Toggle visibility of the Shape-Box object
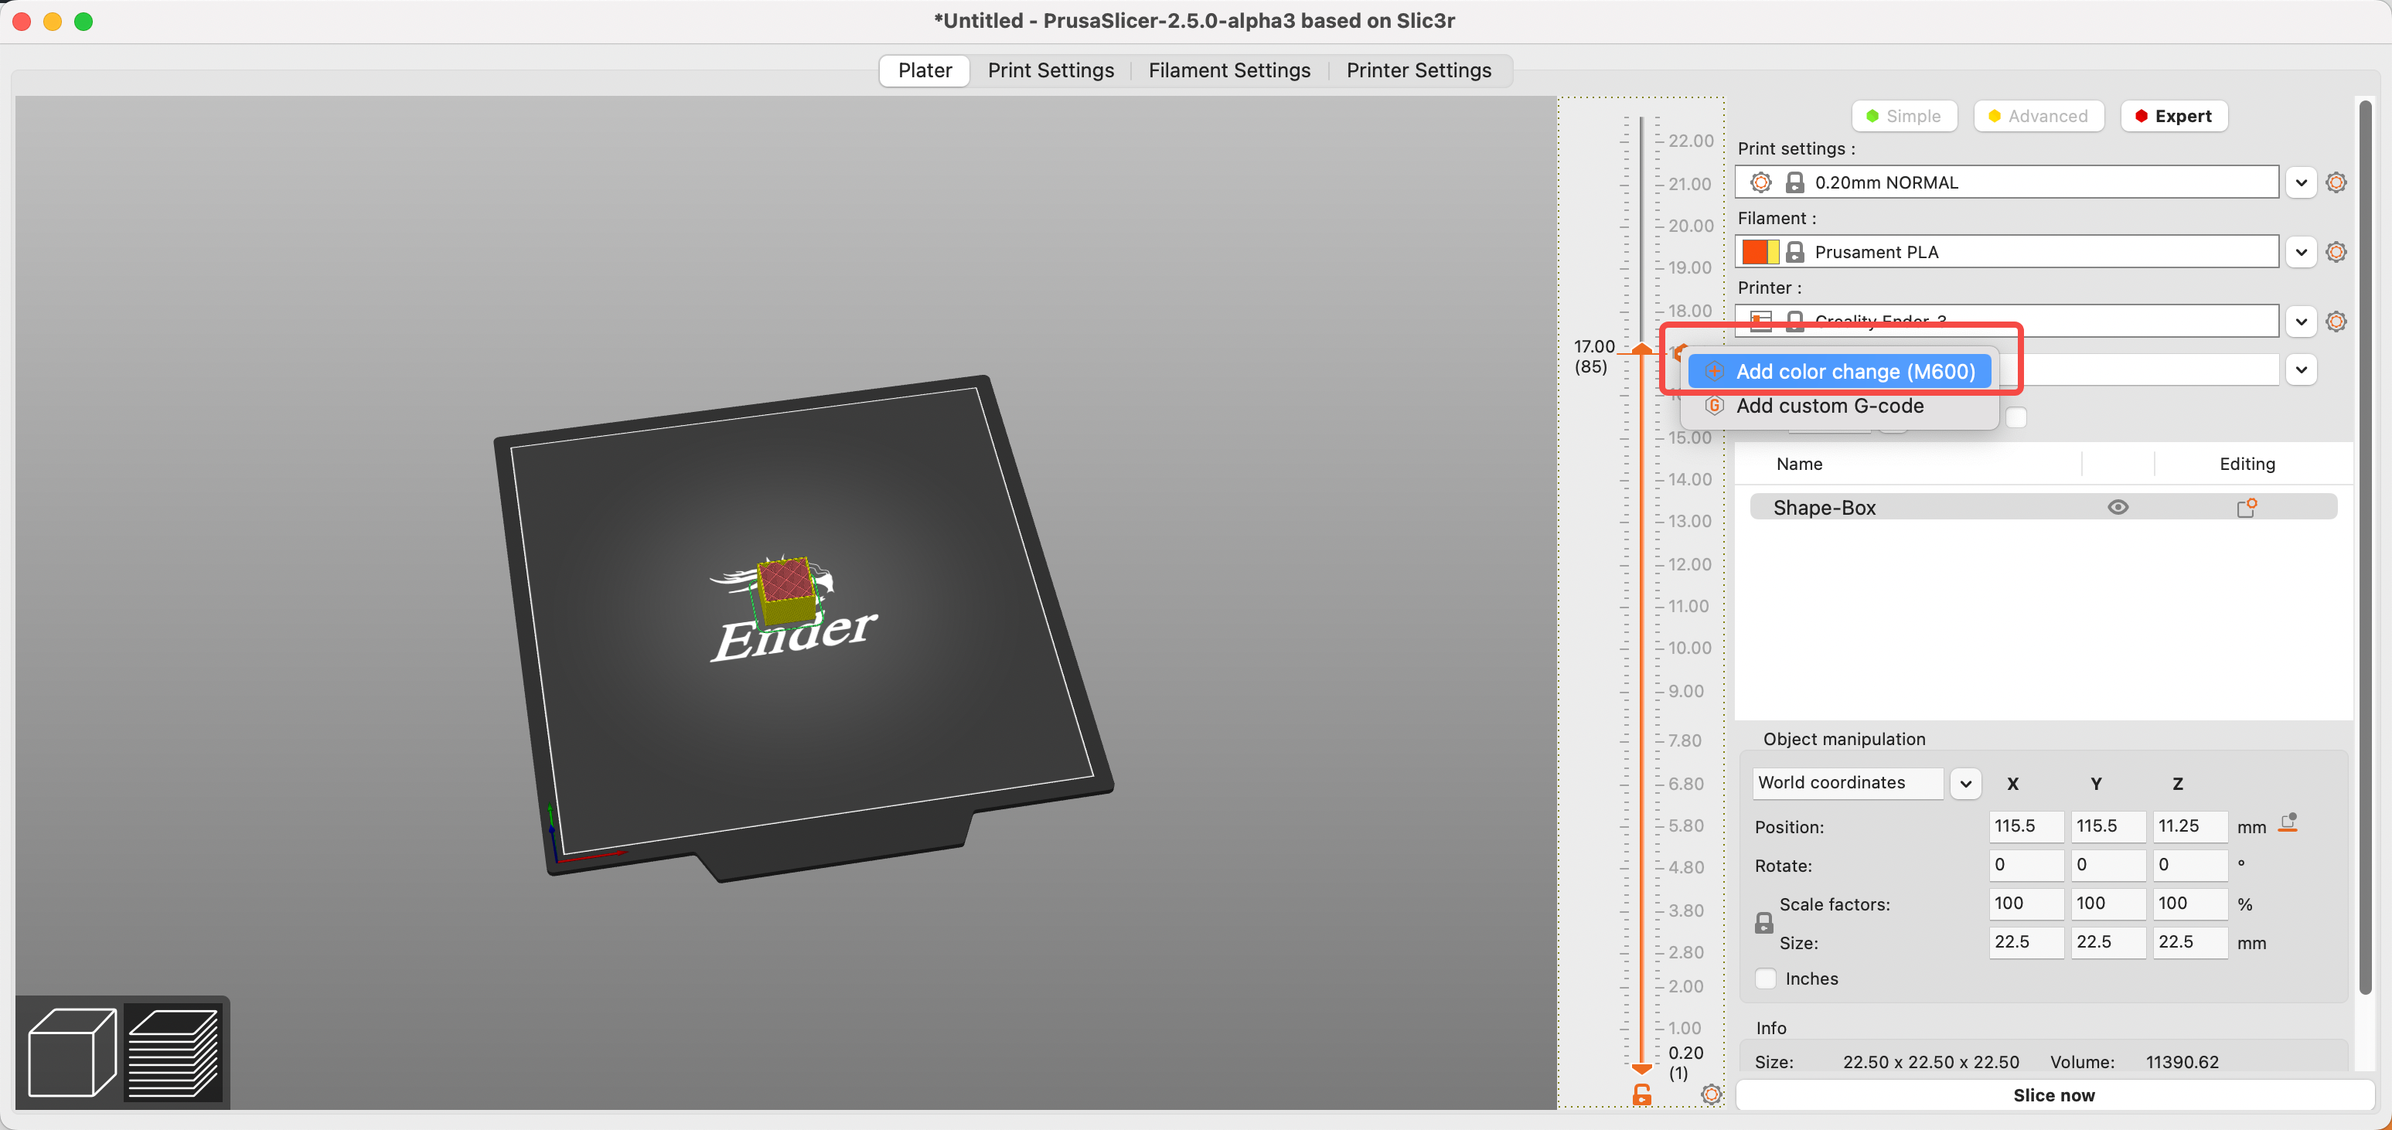2392x1130 pixels. [2118, 507]
